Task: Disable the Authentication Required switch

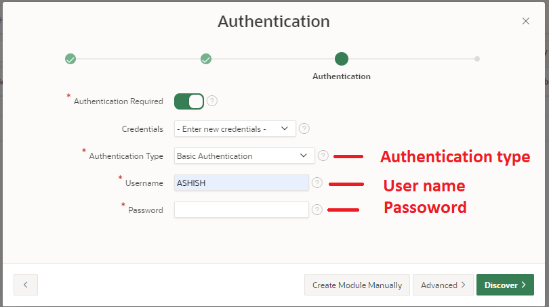Action: 189,101
